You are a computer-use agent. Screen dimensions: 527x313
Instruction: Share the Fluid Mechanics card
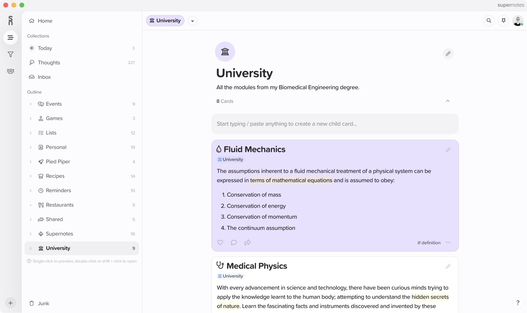pos(247,242)
